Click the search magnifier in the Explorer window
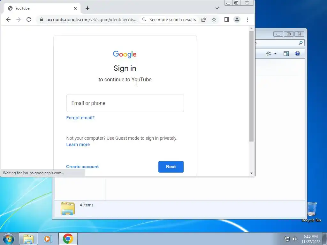 click(x=300, y=43)
